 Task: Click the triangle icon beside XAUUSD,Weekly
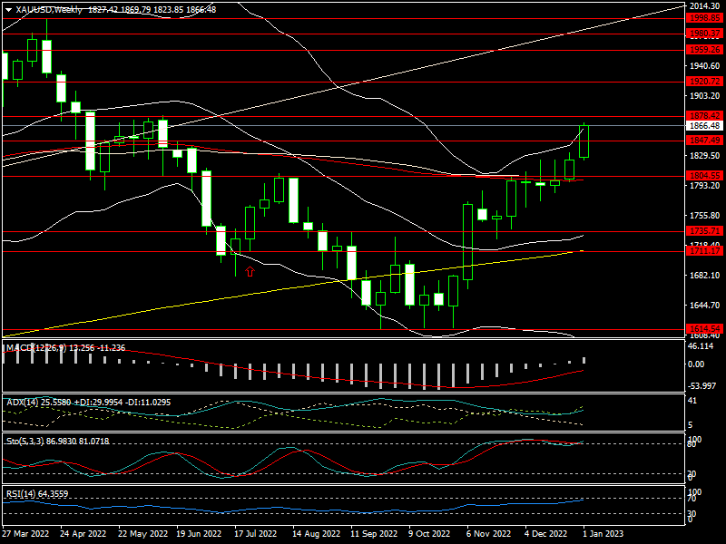click(x=9, y=10)
